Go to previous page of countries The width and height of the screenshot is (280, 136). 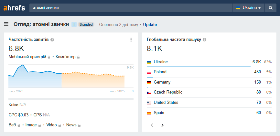(x=152, y=125)
